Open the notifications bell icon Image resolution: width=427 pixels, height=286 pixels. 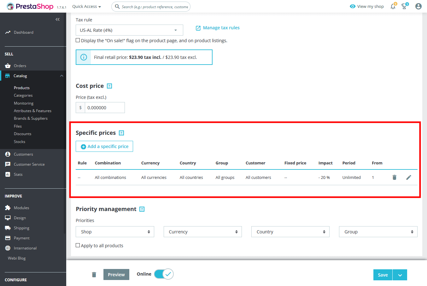[393, 6]
